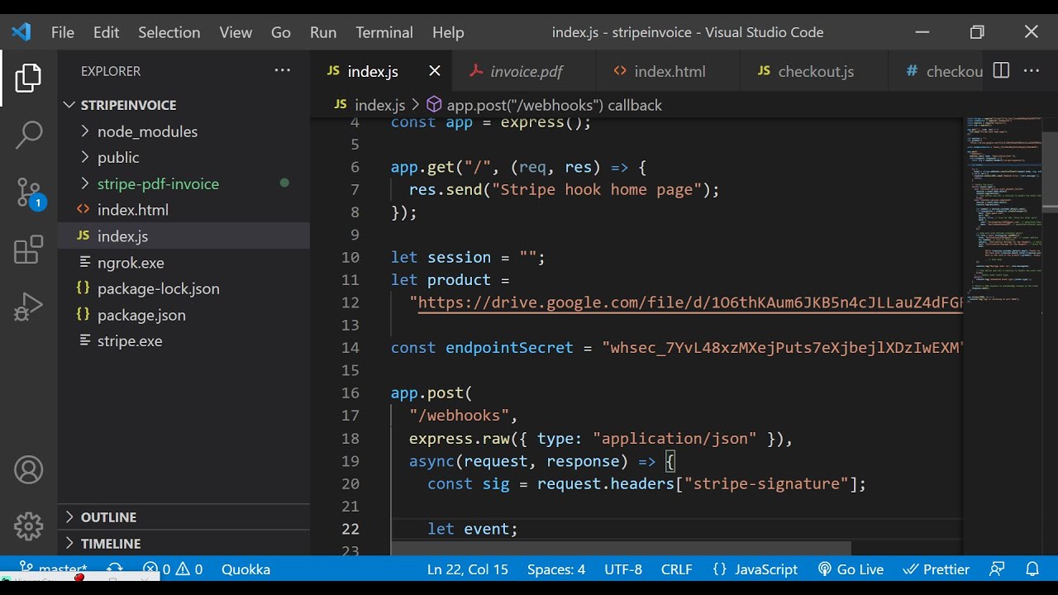This screenshot has width=1058, height=595.
Task: Switch to the checkout.js tab
Action: pos(815,72)
